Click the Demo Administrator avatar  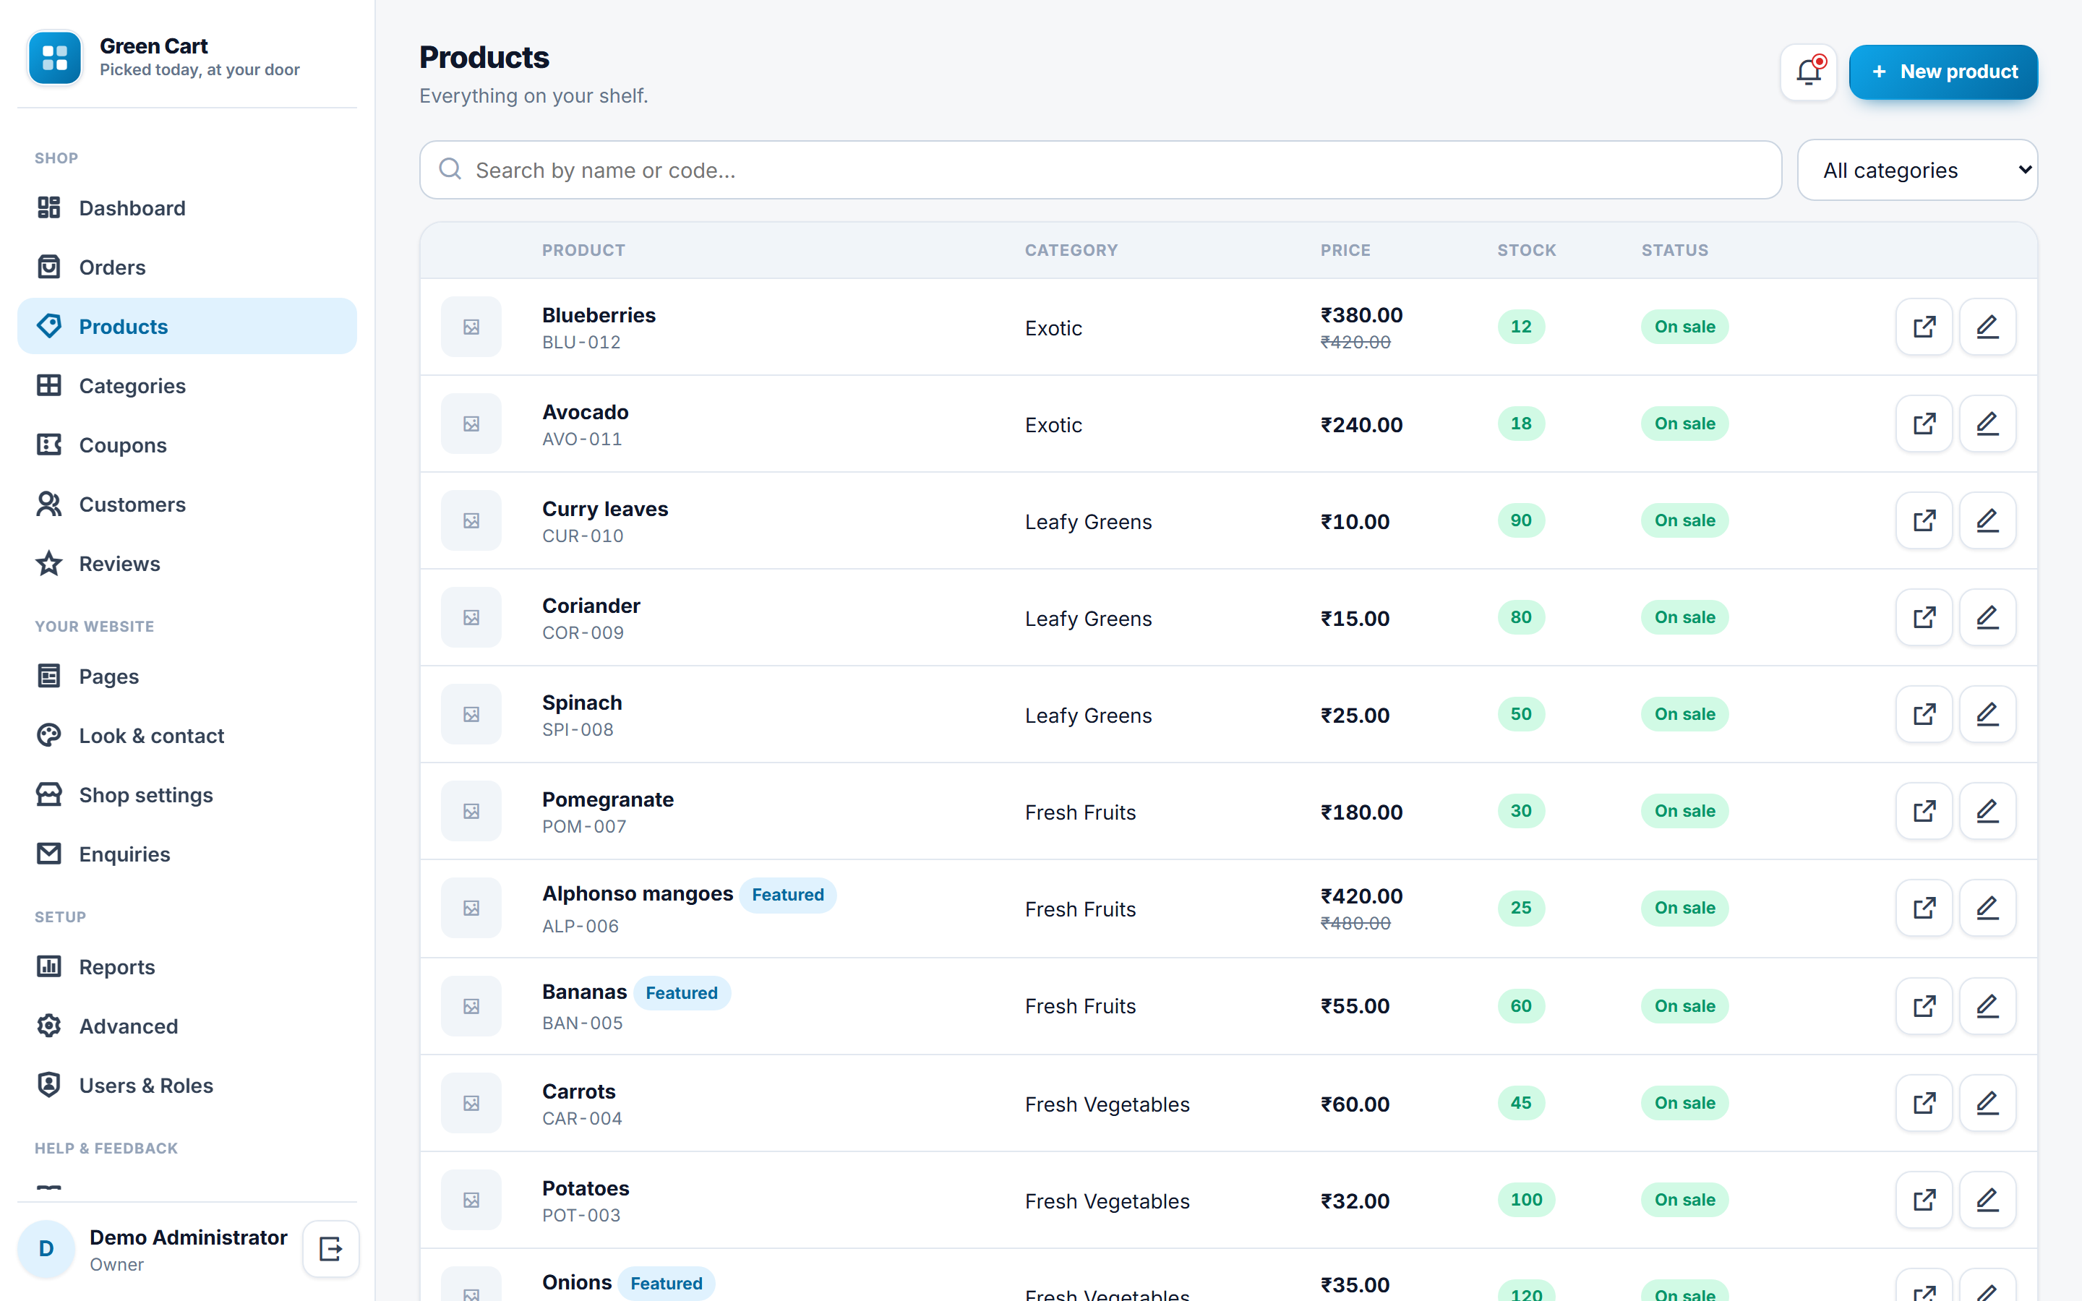[46, 1248]
